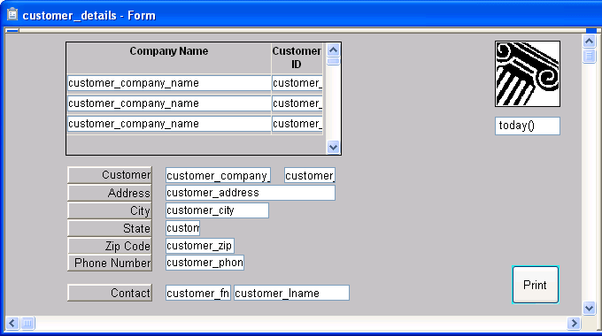Click the customer_address field

click(251, 193)
